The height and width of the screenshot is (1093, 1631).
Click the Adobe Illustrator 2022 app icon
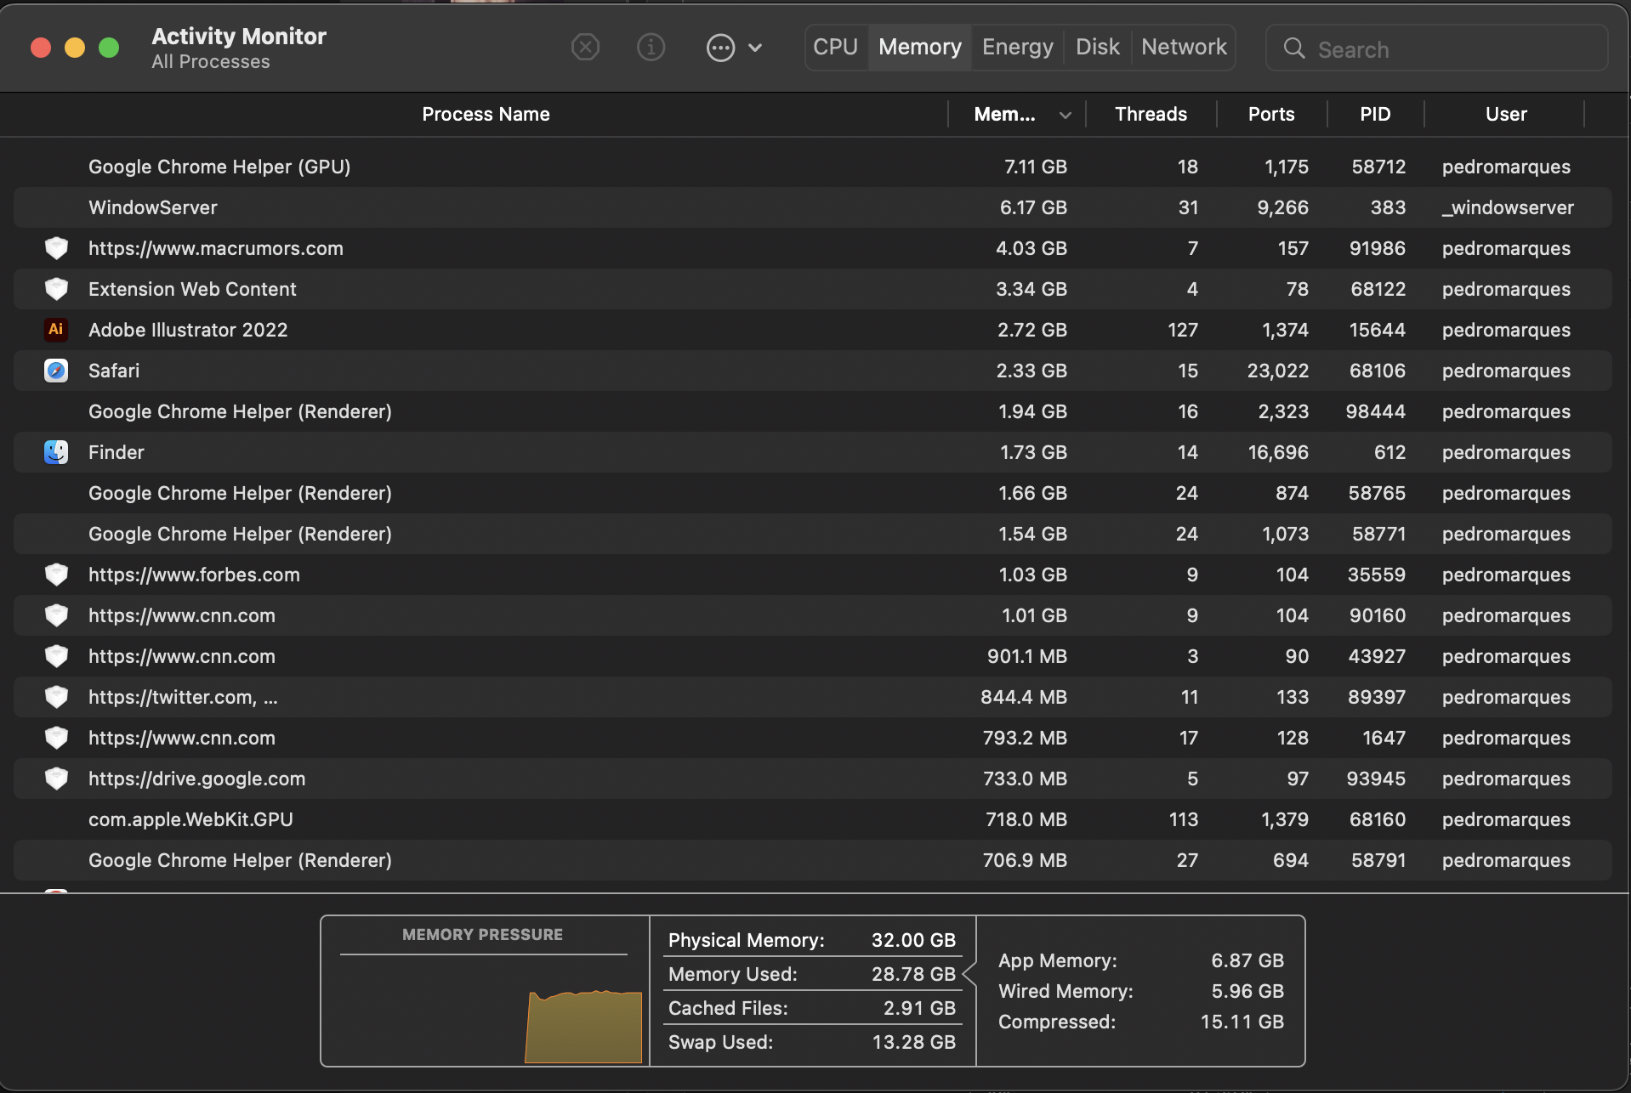coord(56,330)
